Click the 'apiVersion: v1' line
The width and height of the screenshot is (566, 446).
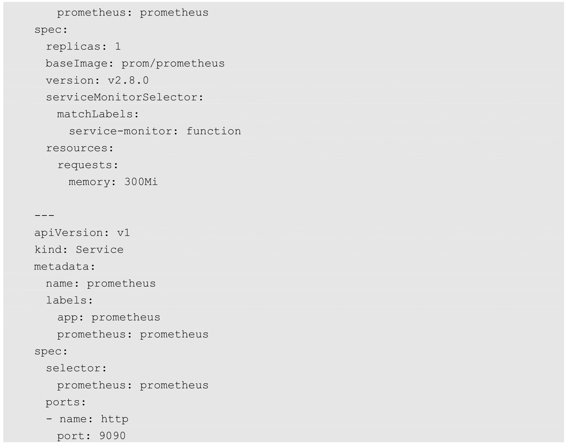click(82, 233)
